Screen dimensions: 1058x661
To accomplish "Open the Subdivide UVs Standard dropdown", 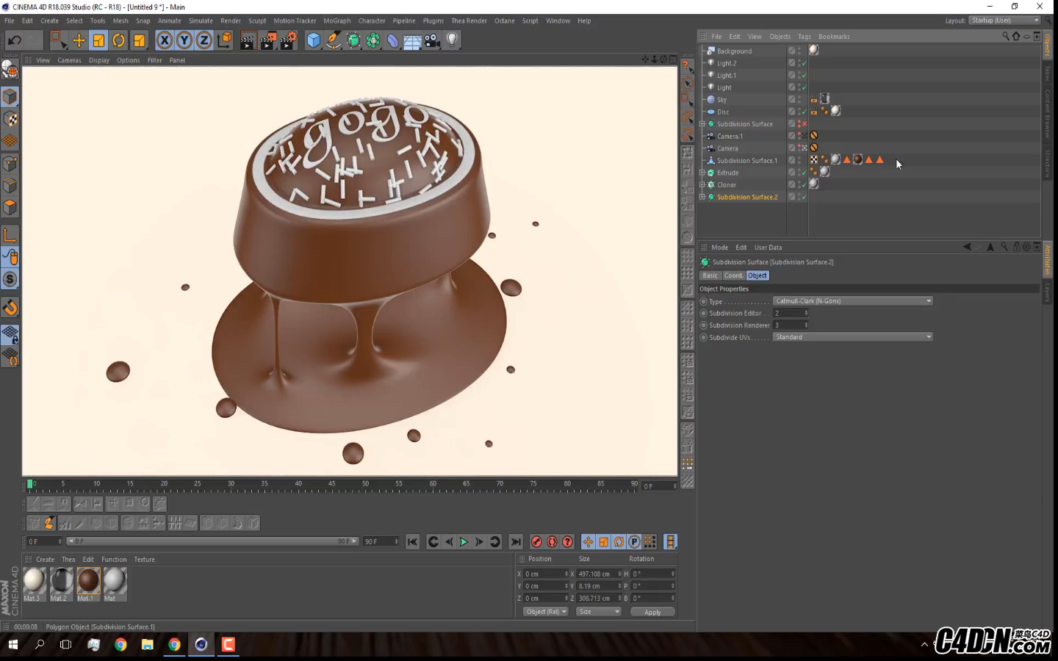I will click(x=852, y=337).
